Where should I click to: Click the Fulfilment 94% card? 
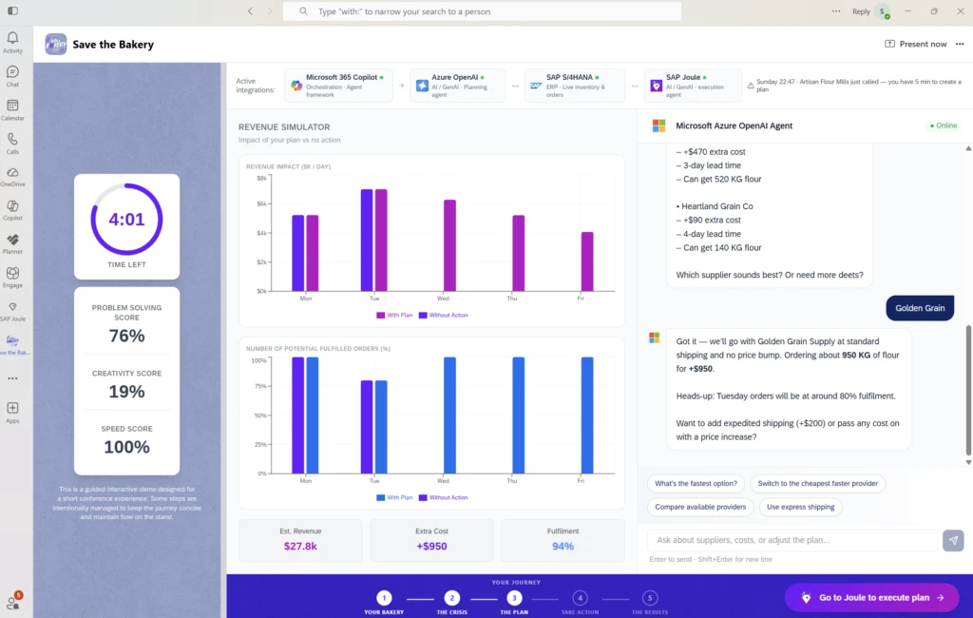(563, 540)
